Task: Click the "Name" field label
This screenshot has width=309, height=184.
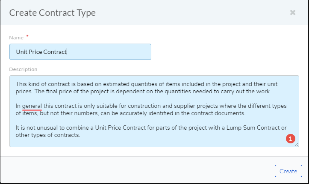Action: point(16,38)
